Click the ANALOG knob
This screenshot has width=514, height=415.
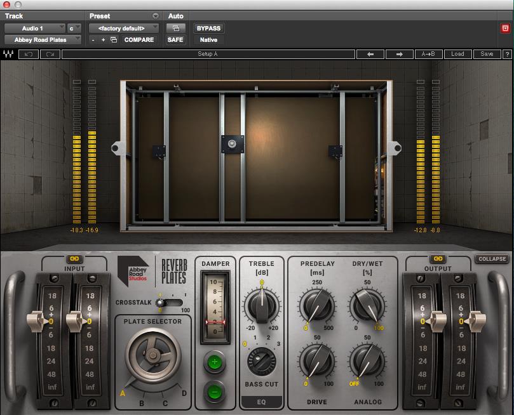(367, 361)
